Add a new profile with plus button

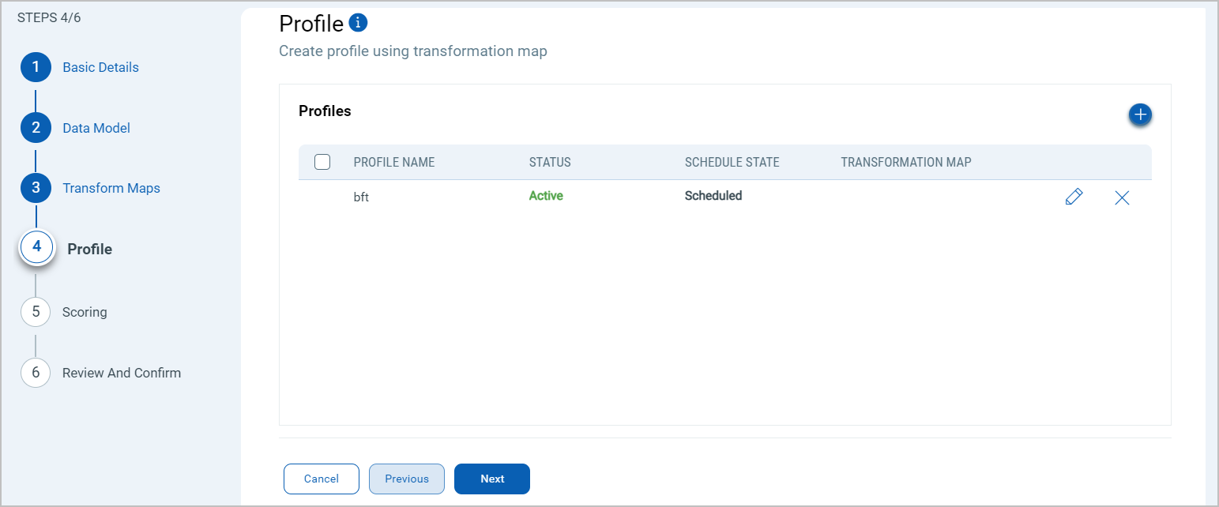(x=1139, y=115)
